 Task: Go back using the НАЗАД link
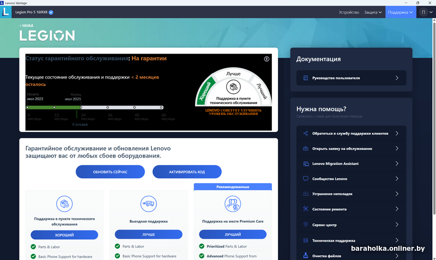point(26,25)
